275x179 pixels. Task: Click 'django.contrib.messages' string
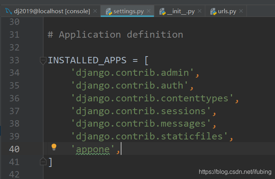(x=141, y=124)
